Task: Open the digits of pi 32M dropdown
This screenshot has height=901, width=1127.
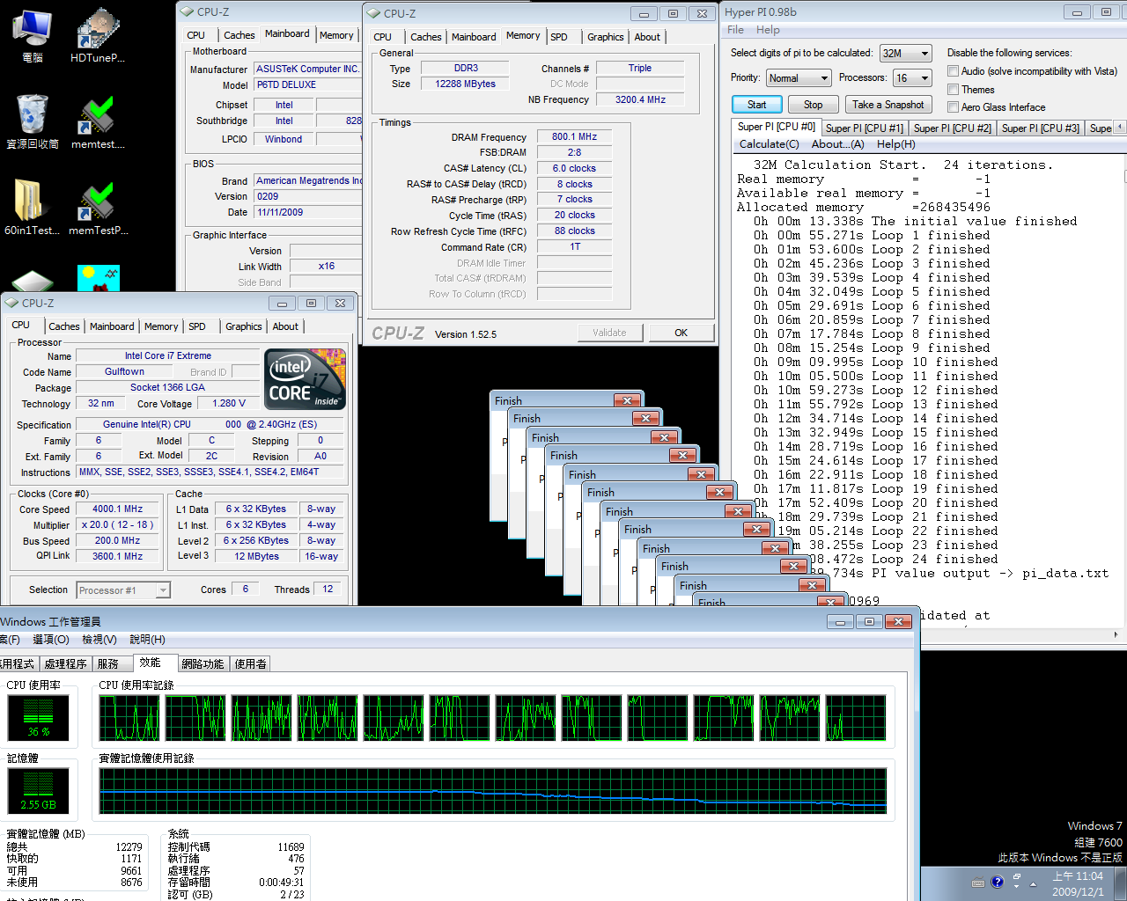Action: 905,54
